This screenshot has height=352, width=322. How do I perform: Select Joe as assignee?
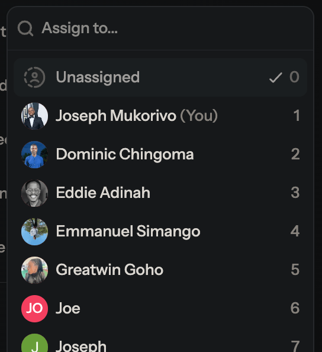pyautogui.click(x=160, y=309)
